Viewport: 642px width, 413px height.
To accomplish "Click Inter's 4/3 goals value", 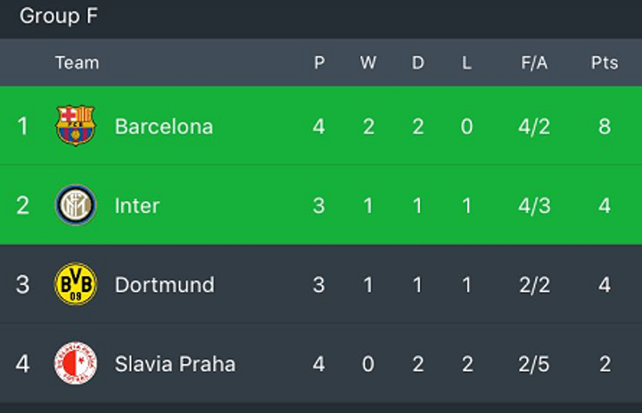I will click(x=534, y=206).
